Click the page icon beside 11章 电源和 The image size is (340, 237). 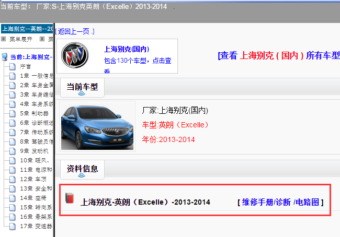(13, 170)
